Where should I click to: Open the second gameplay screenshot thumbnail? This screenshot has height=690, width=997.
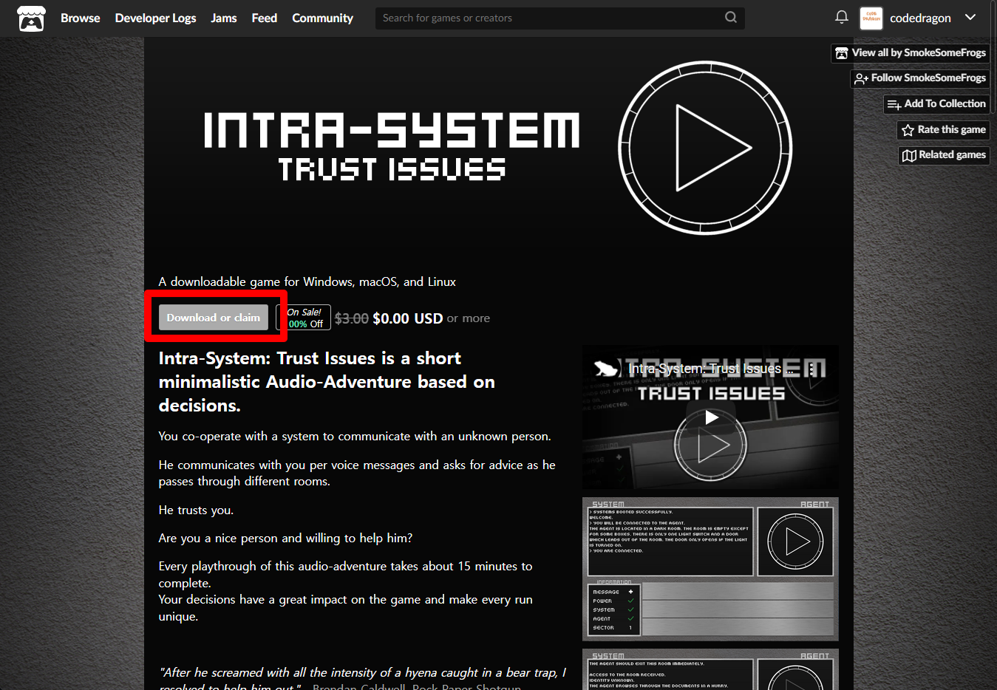coord(710,669)
